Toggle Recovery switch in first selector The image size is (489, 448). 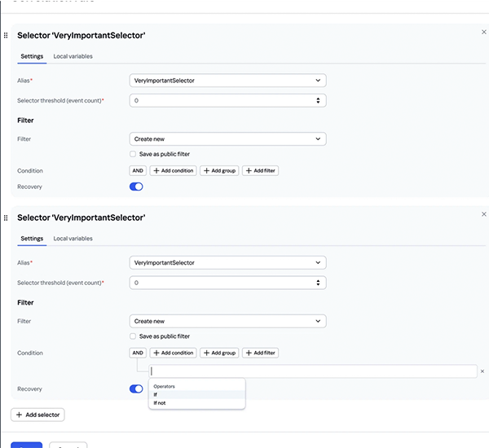click(136, 187)
